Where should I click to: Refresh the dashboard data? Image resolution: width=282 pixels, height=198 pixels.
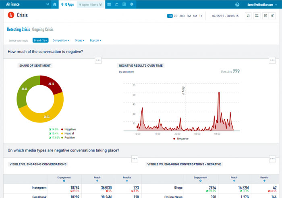[248, 16]
